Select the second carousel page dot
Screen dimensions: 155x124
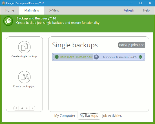coord(26,108)
